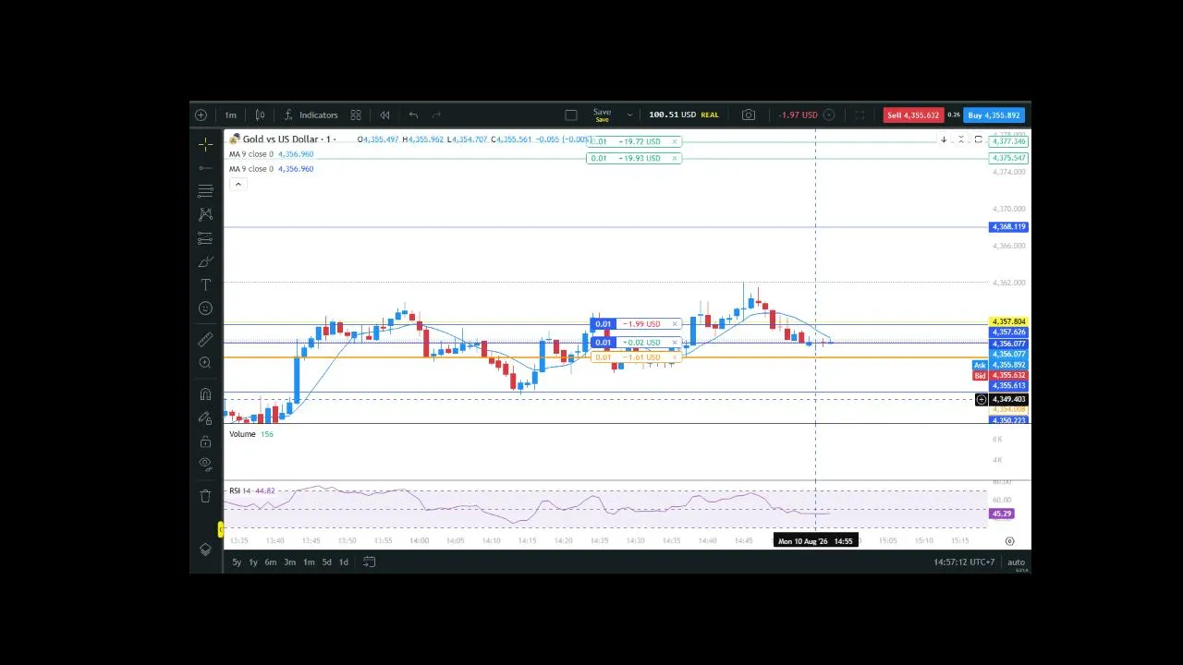
Task: Open the 1m timeframe interval selector
Action: (x=230, y=115)
